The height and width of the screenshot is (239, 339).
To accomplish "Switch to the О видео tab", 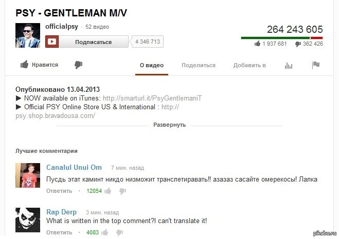I will (x=152, y=65).
